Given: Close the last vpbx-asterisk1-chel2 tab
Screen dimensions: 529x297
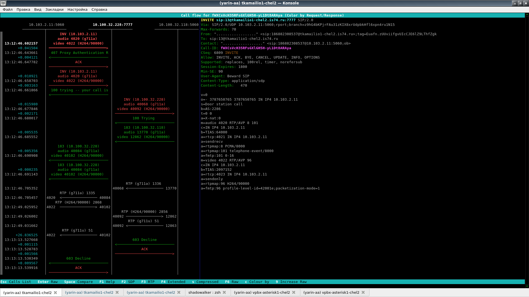Looking at the screenshot, I should pyautogui.click(x=363, y=293).
